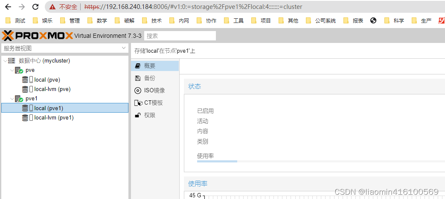Open the 管理 bookmark folder

[x=70, y=20]
